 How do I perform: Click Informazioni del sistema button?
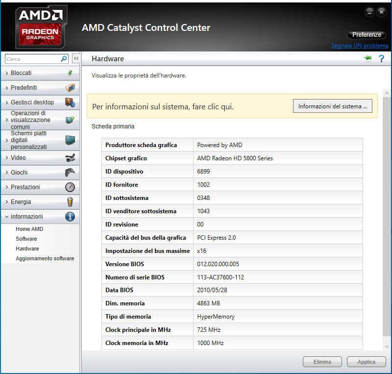333,106
